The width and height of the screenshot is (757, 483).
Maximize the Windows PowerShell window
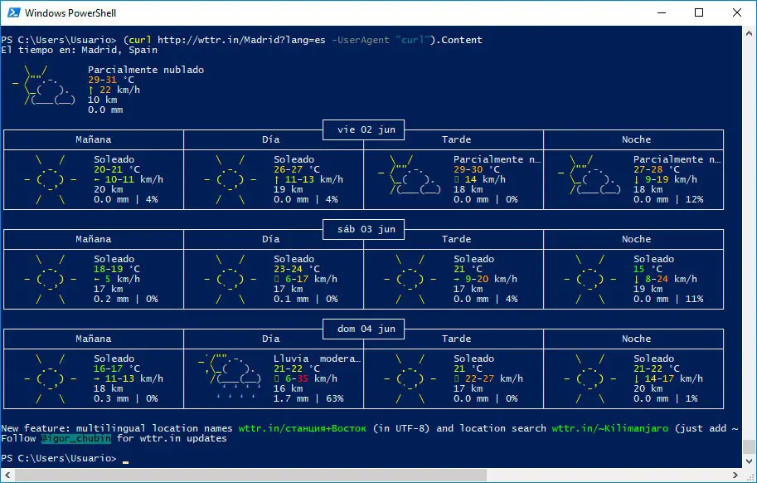tap(699, 12)
